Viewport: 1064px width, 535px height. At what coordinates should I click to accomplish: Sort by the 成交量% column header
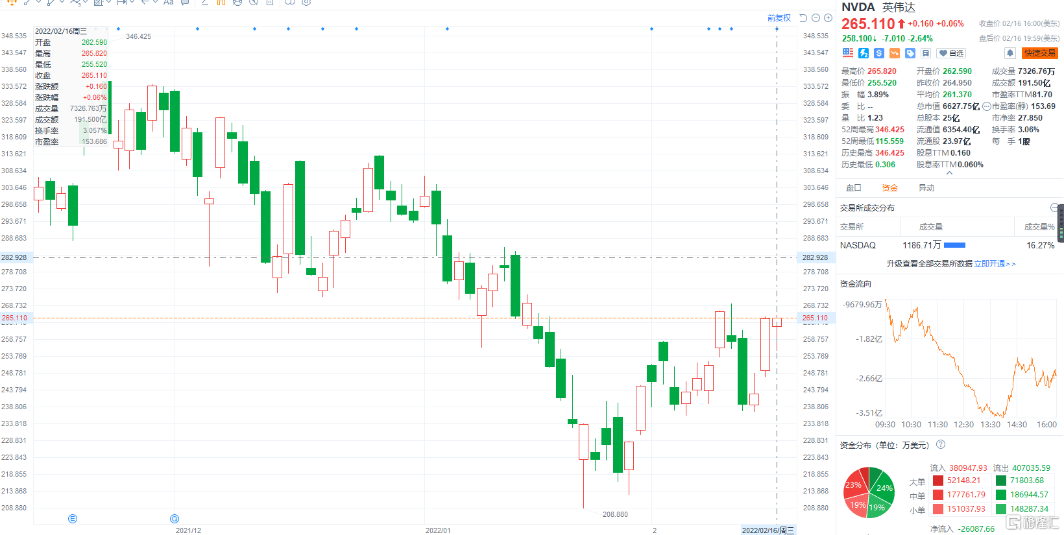click(1039, 227)
